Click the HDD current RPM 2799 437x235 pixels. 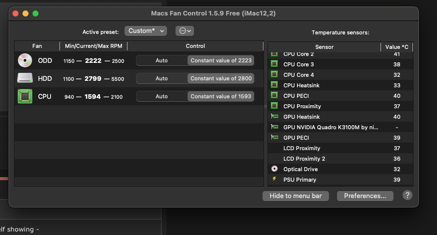[x=93, y=79]
